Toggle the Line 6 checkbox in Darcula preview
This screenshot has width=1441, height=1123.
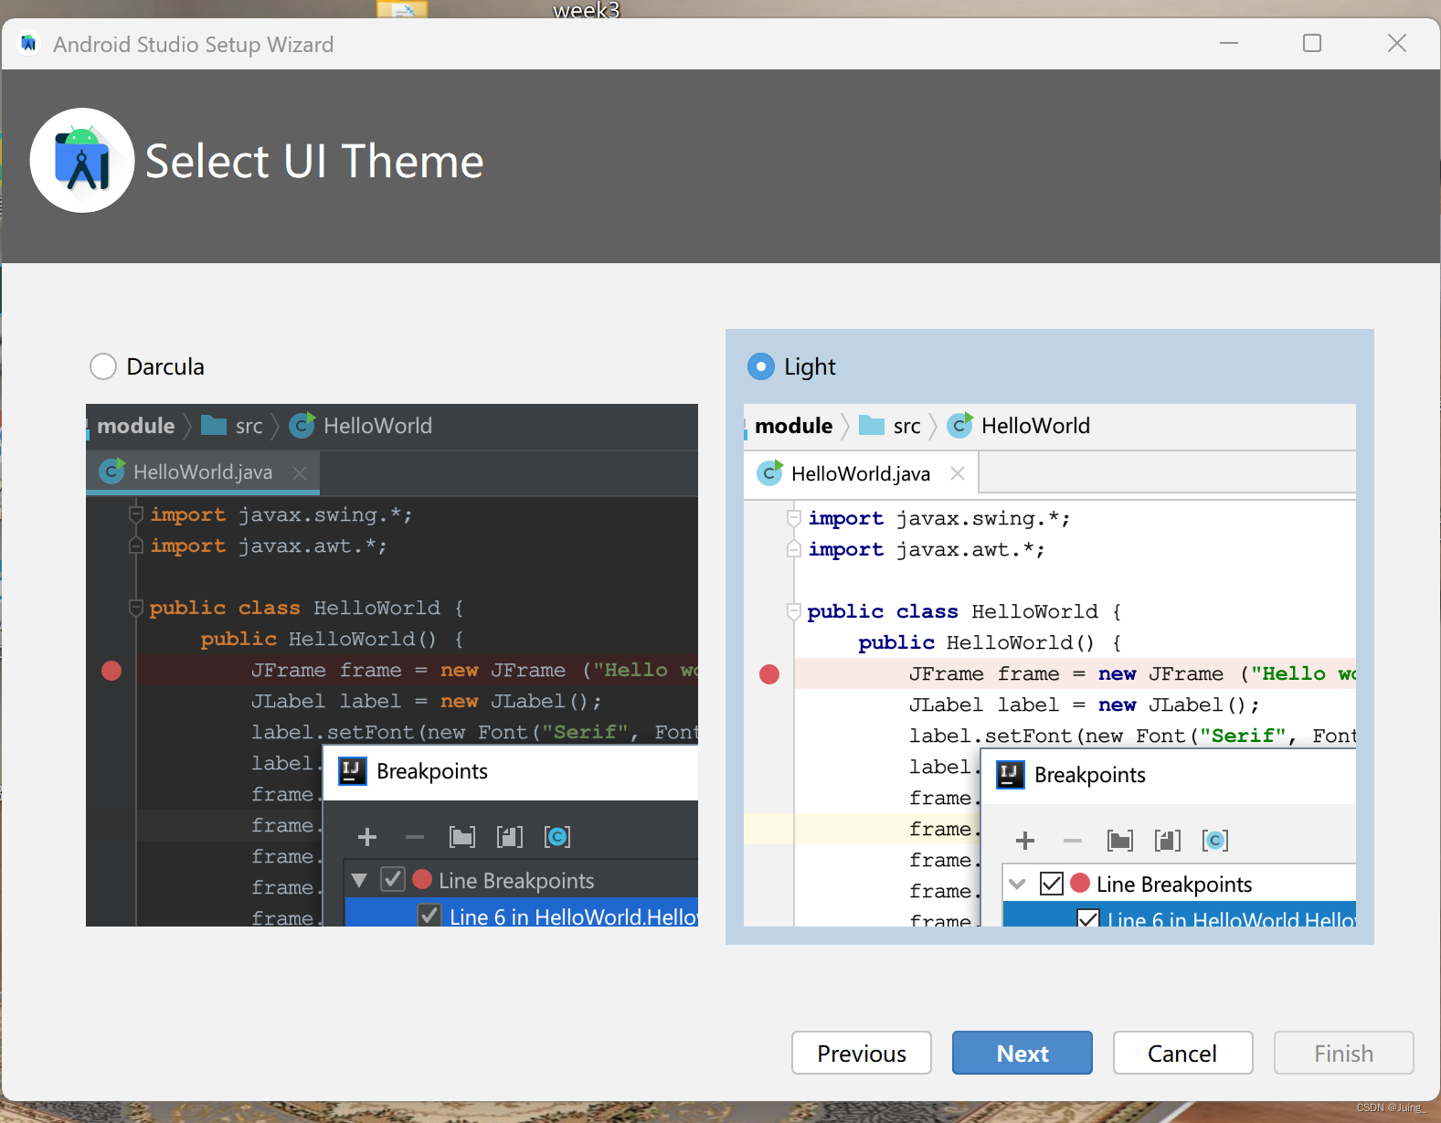tap(429, 915)
